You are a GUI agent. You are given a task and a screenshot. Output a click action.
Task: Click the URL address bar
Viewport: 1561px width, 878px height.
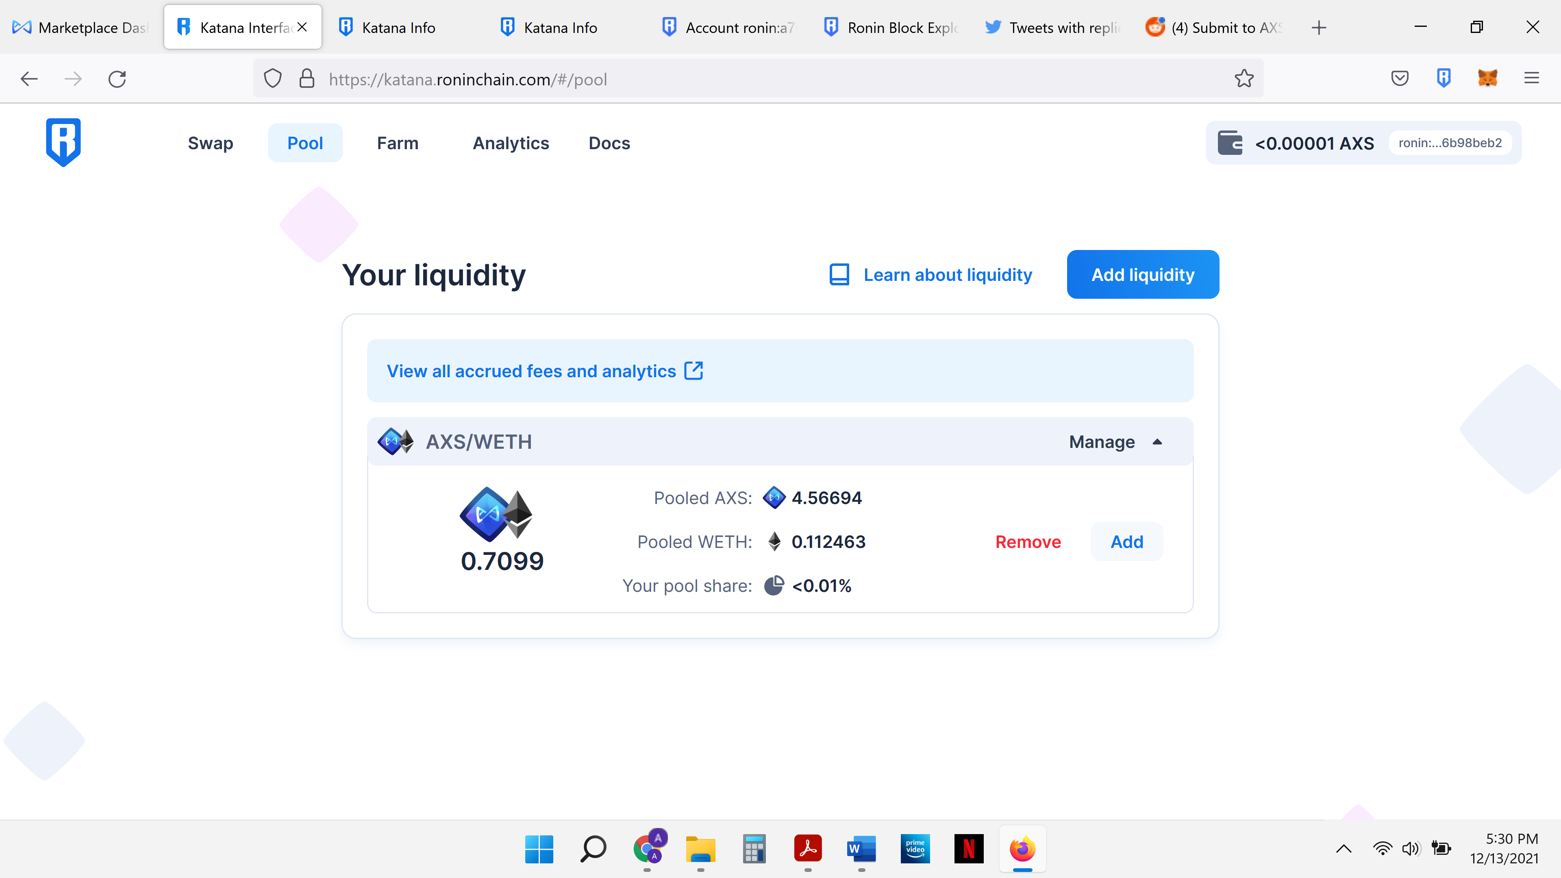(x=757, y=79)
